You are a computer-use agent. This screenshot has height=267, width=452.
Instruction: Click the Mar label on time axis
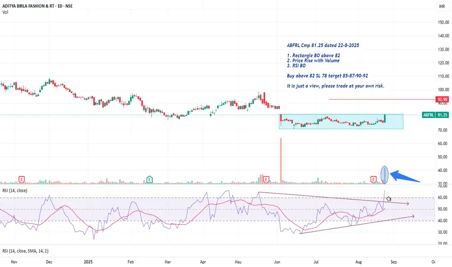tap(167, 262)
